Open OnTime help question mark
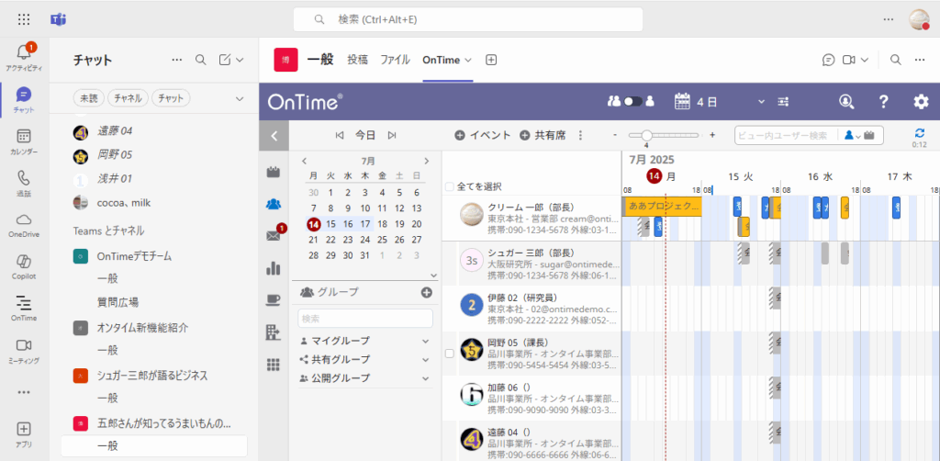 click(x=883, y=102)
